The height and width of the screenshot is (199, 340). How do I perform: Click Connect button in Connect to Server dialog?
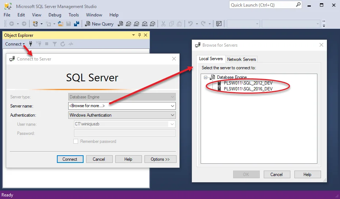(70, 159)
